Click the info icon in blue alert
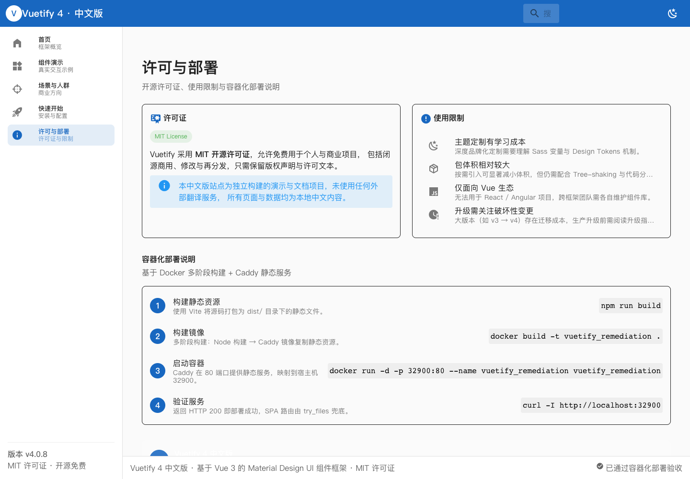The image size is (690, 479). point(164,186)
